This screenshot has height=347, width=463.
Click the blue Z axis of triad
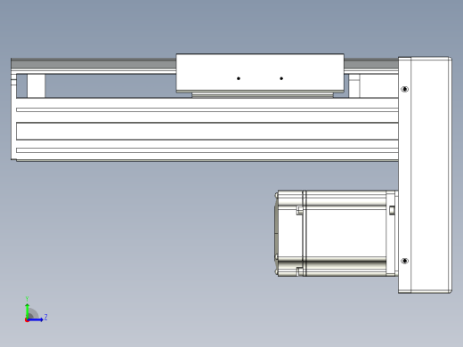pyautogui.click(x=36, y=319)
